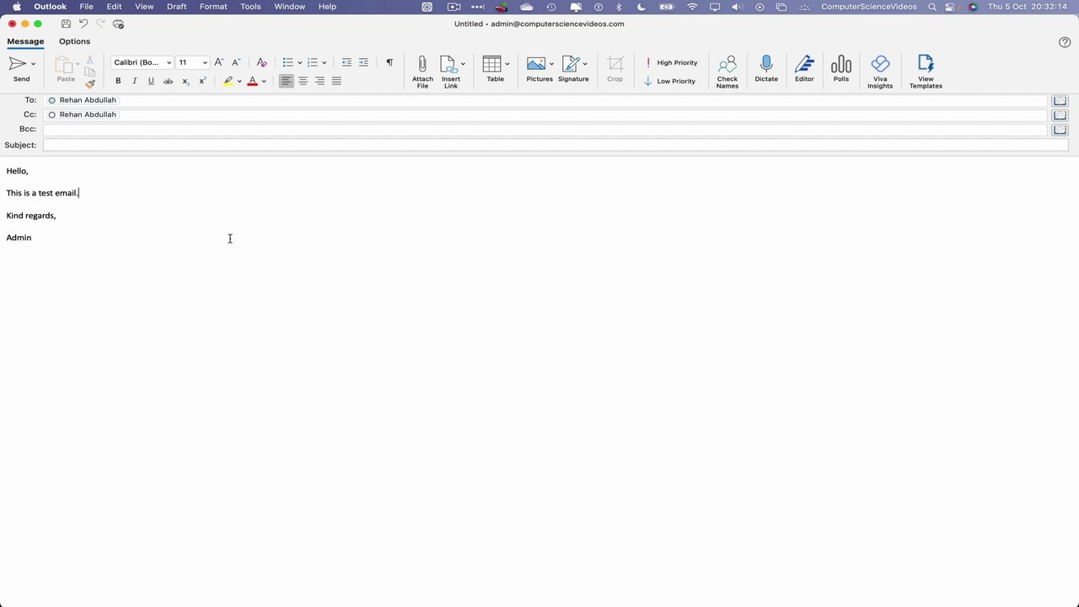Increase the paragraph indent
Screen dimensions: 1079x607
(x=363, y=62)
